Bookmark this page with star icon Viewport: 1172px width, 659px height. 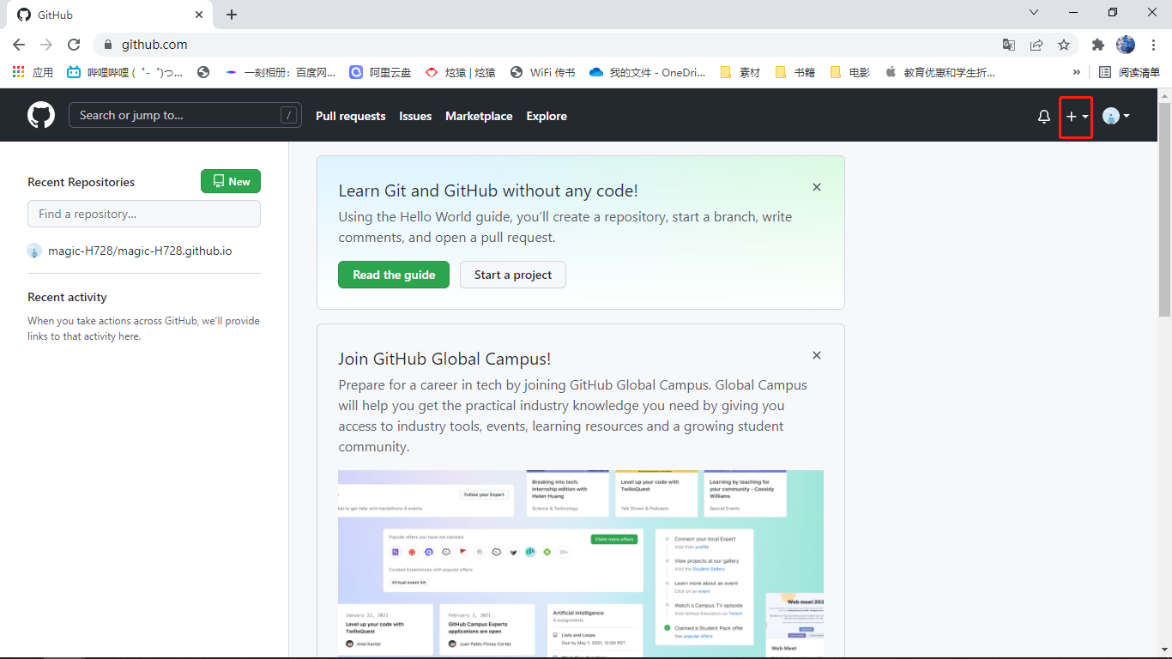[x=1064, y=45]
